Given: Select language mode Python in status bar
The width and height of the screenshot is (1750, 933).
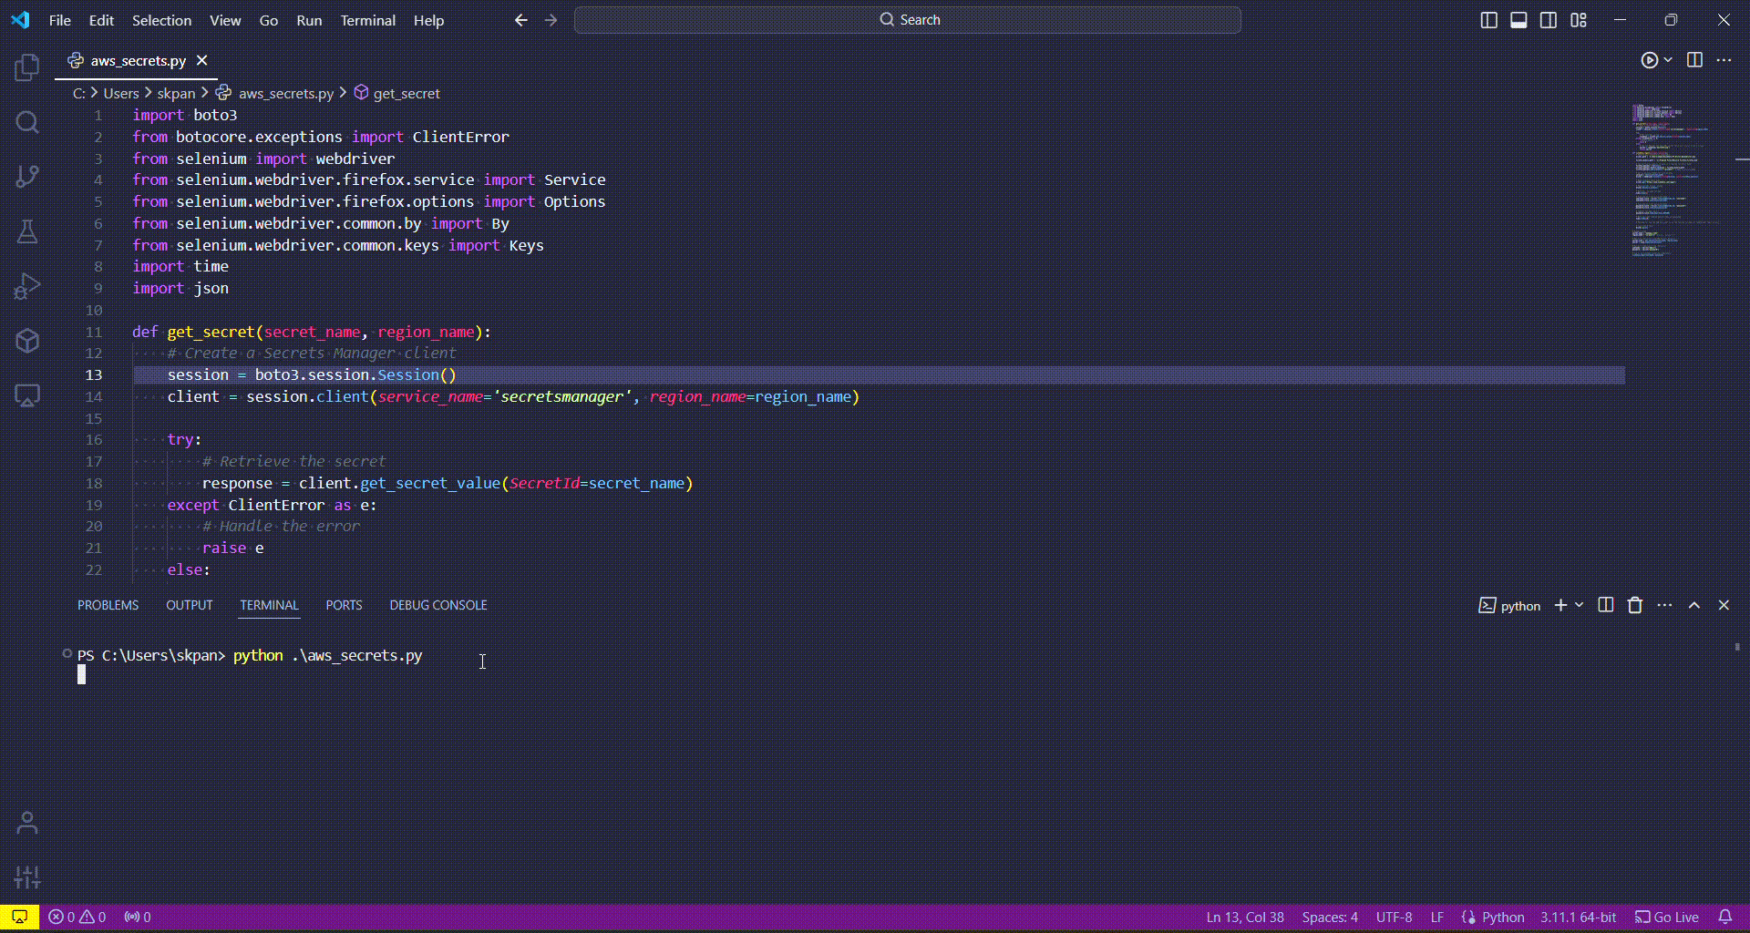Looking at the screenshot, I should pos(1503,918).
